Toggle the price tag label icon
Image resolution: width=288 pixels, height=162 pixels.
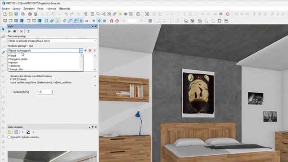coord(64,21)
